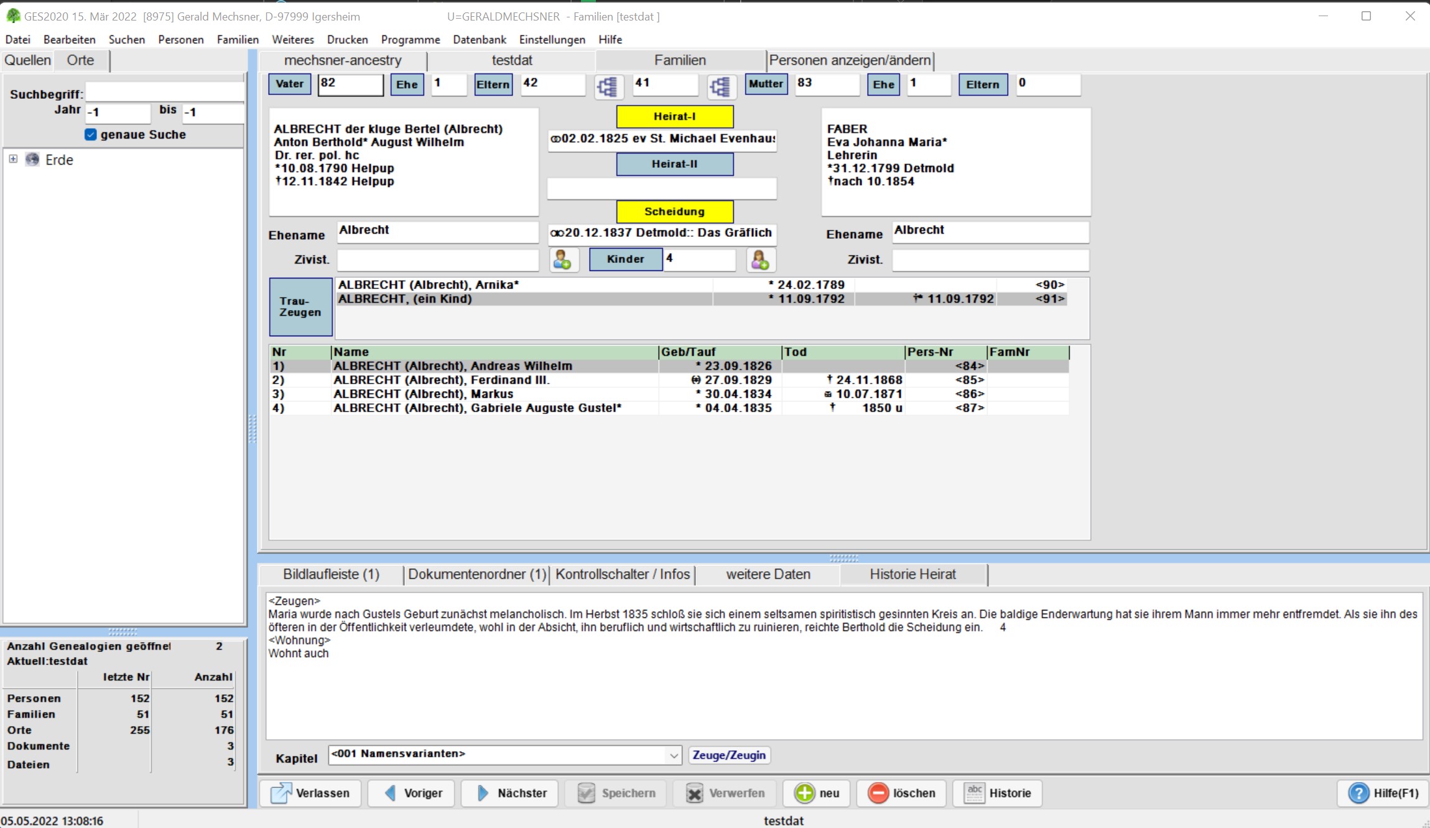Click the yellow Scheidung button
This screenshot has width=1430, height=828.
[x=674, y=211]
